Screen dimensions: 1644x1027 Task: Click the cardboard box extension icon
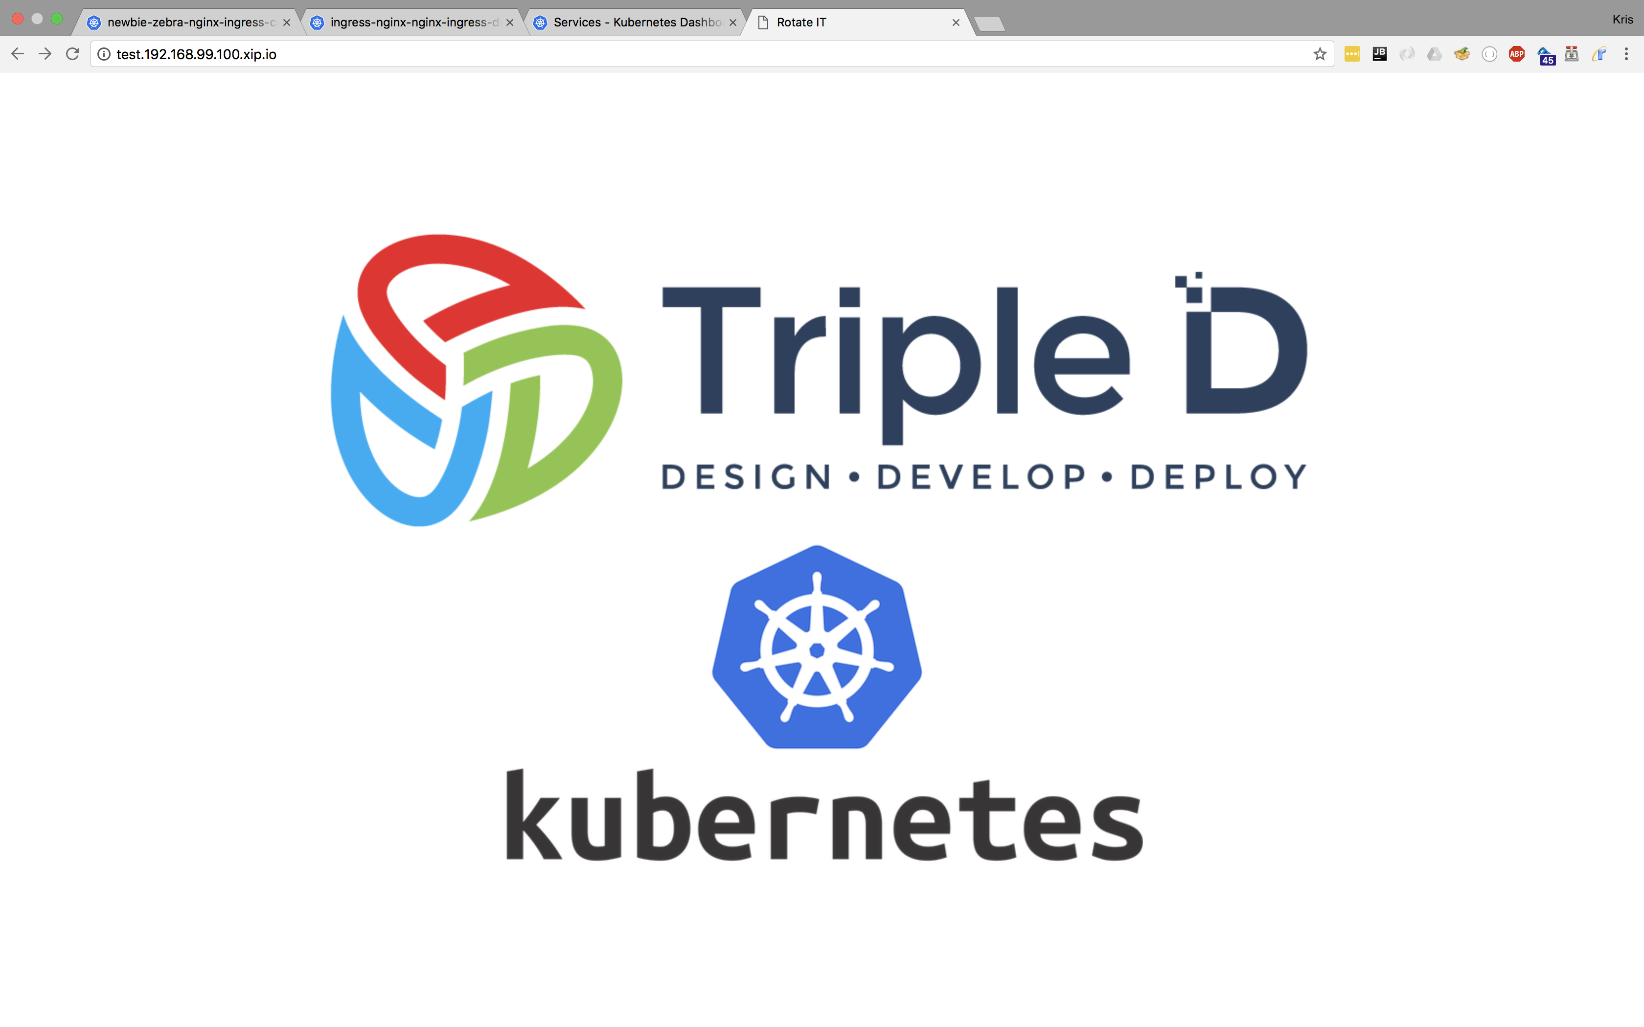pos(1462,54)
